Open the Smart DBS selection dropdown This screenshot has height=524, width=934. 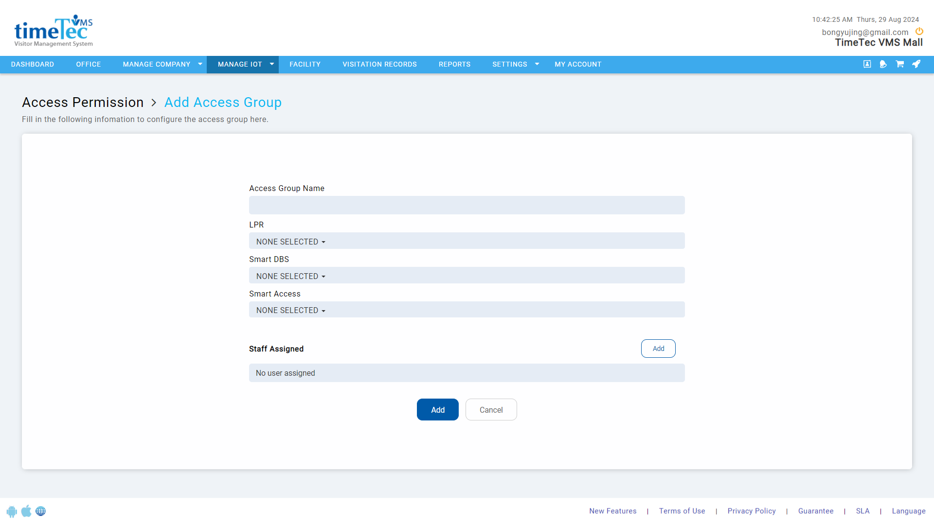[467, 276]
